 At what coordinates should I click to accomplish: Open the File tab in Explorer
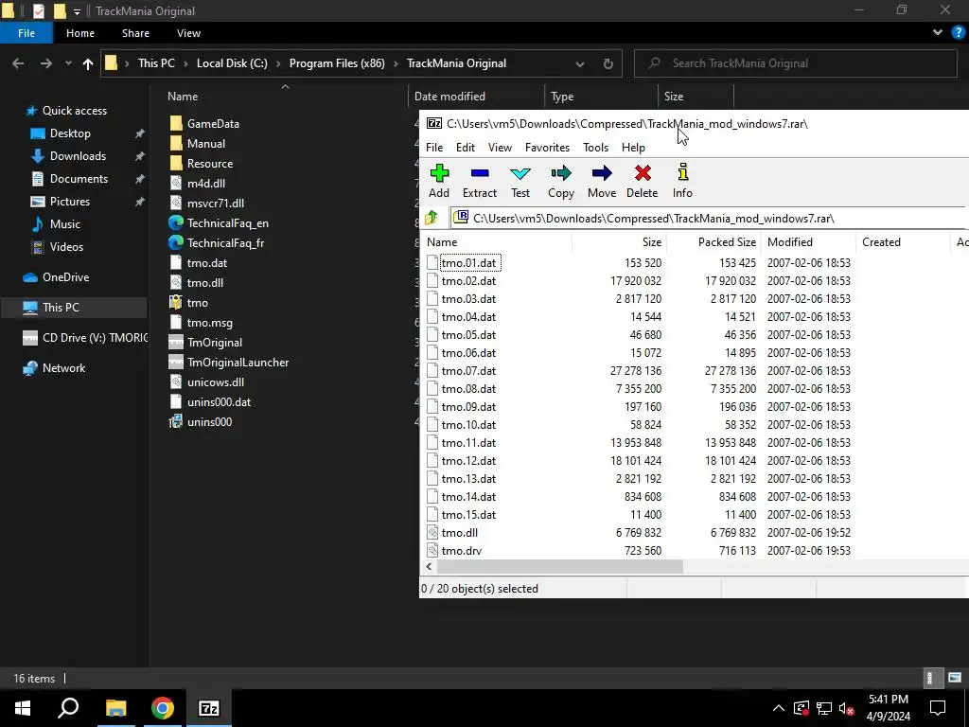(26, 33)
